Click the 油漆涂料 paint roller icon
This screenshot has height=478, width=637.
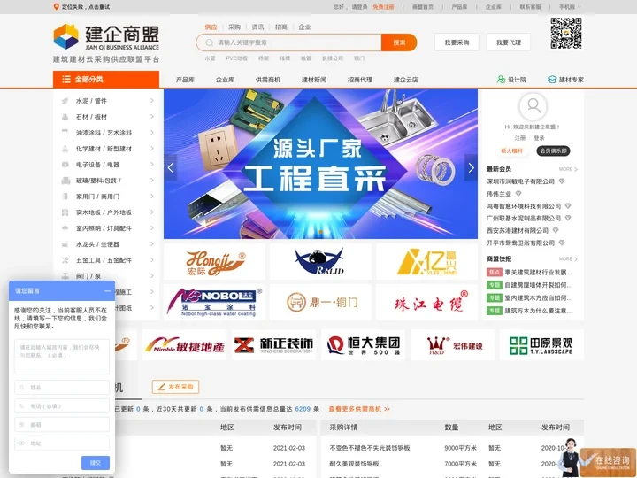click(65, 133)
